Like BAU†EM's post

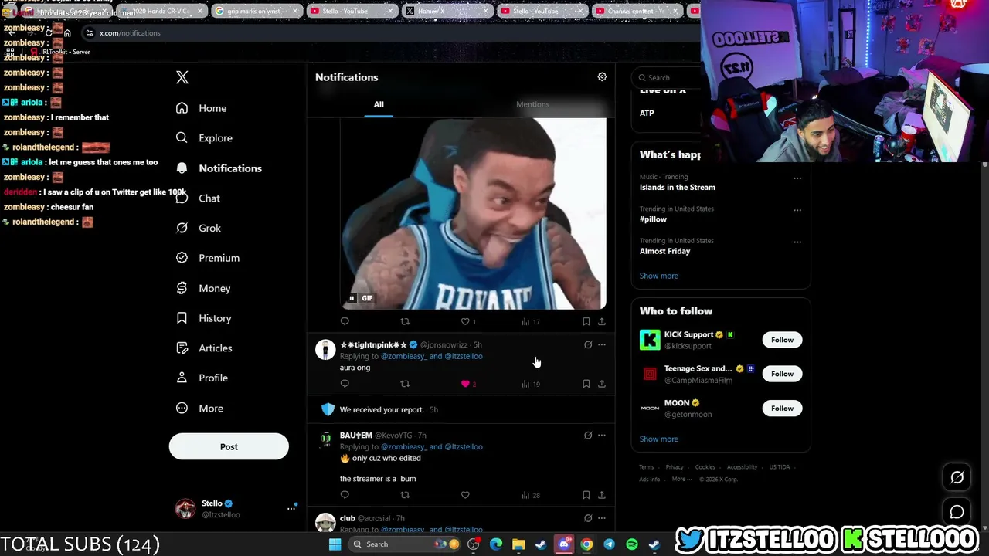pos(465,495)
